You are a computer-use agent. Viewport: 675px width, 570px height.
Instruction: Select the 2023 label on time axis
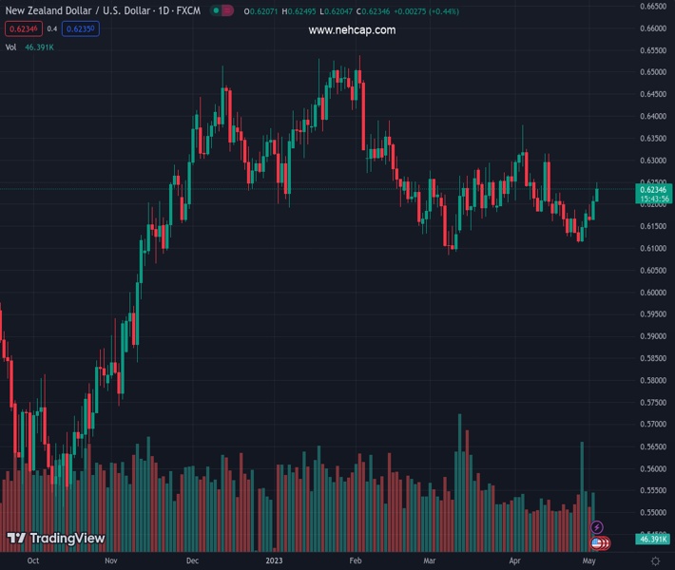[x=274, y=561]
